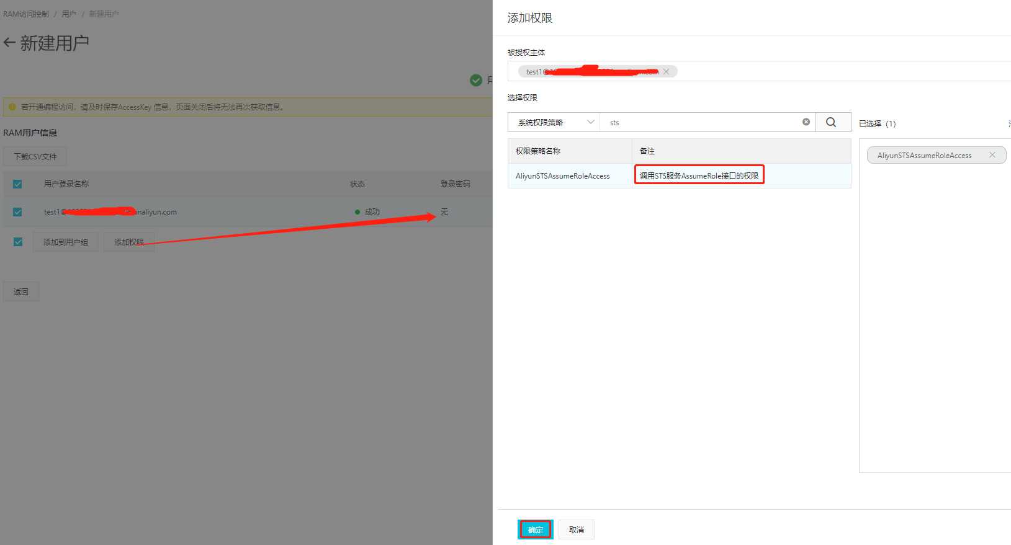Viewport: 1011px width, 545px height.
Task: Click the policy remark 调用STS服务AssumeRole接口的权限
Action: [x=699, y=176]
